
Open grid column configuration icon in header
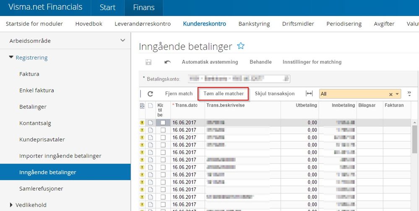point(142,106)
